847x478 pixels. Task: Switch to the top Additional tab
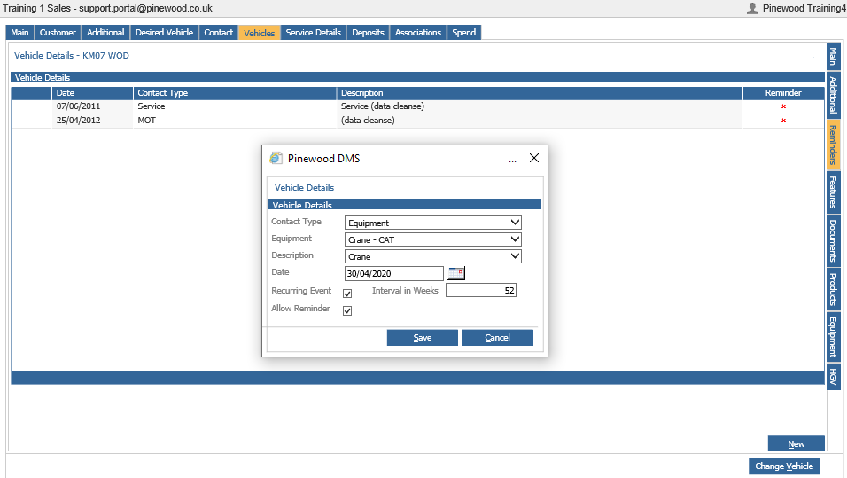(x=105, y=33)
